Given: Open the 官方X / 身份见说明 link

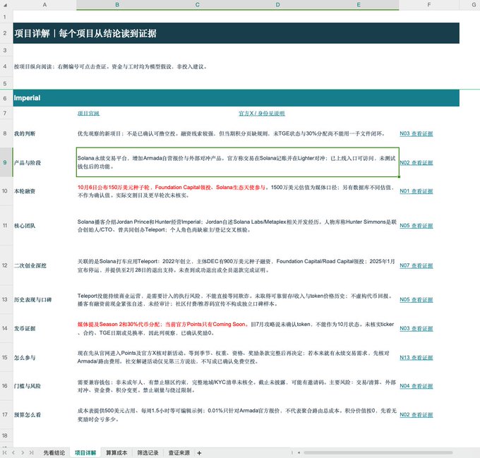Looking at the screenshot, I should coord(262,114).
